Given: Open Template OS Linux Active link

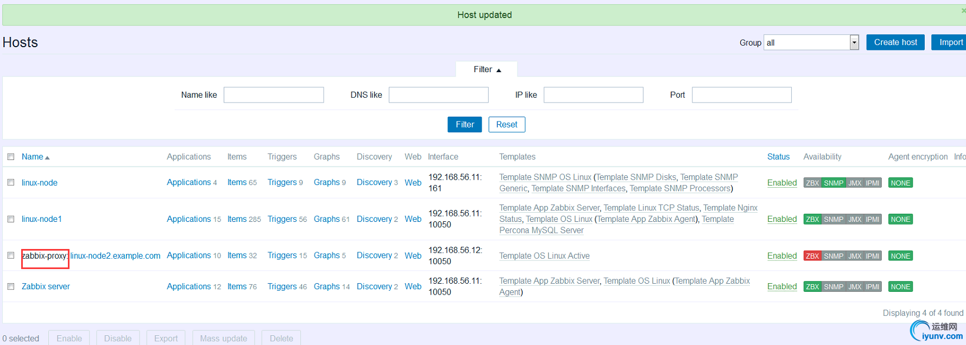Looking at the screenshot, I should point(544,256).
